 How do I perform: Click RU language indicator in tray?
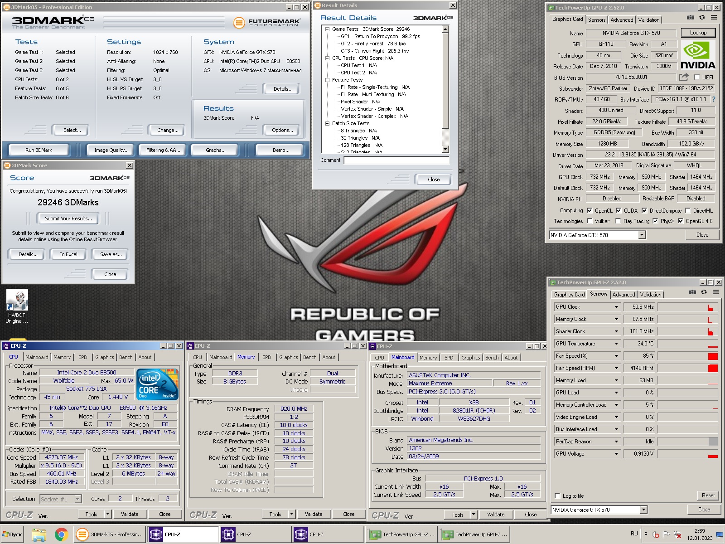click(634, 534)
